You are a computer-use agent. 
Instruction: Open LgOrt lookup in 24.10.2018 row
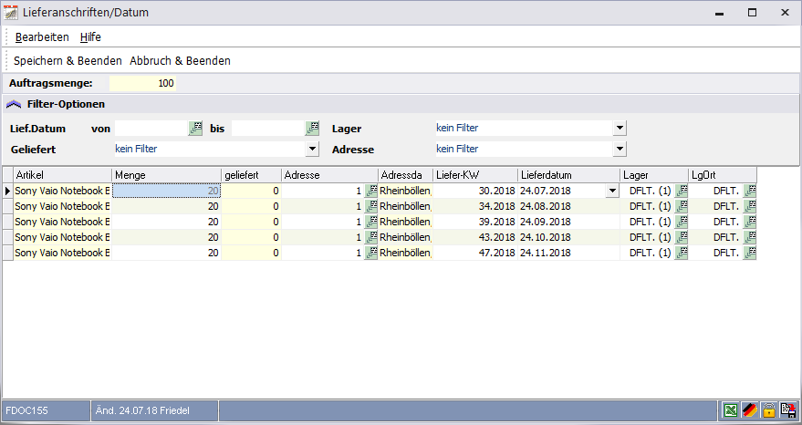tap(750, 237)
